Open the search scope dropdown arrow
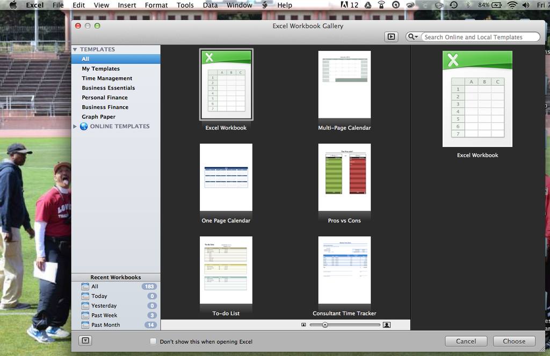This screenshot has width=550, height=356. tap(416, 36)
